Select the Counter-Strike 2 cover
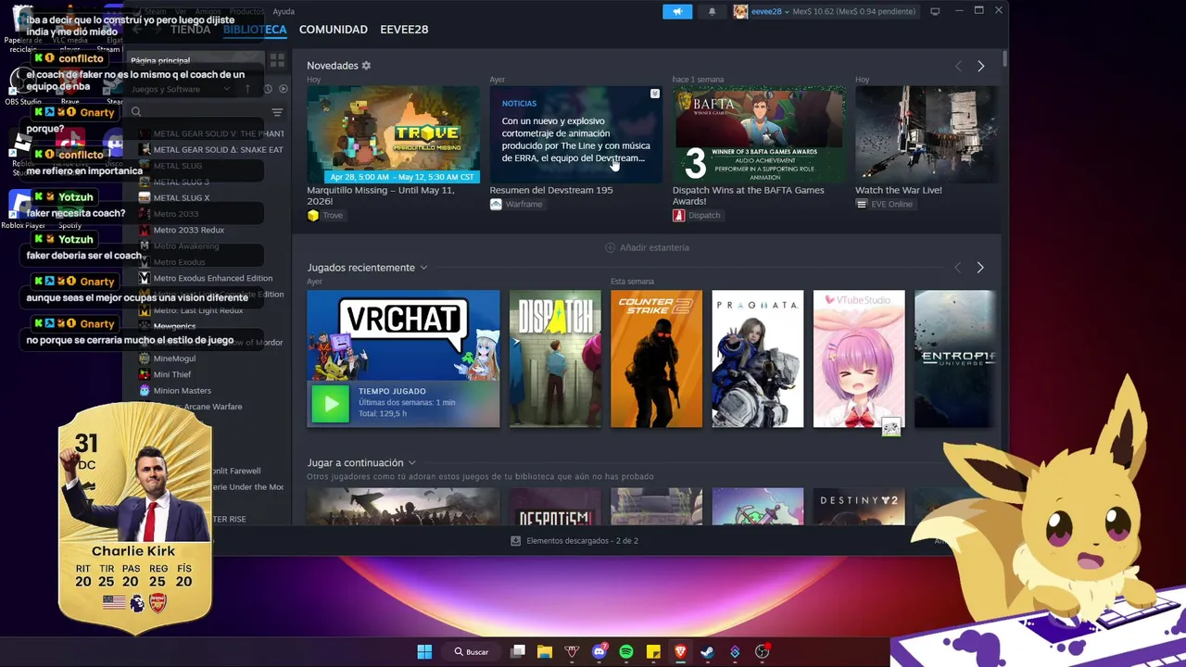1186x667 pixels. [x=656, y=359]
